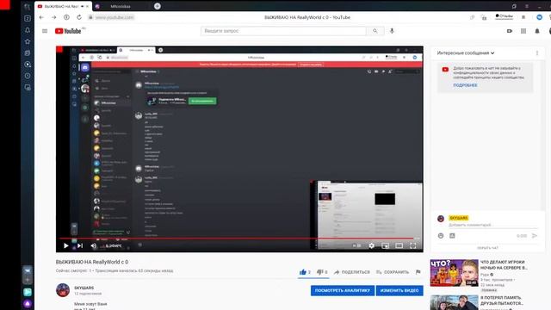Open the sidebar tab counter icon
The image size is (551, 310).
[28, 18]
